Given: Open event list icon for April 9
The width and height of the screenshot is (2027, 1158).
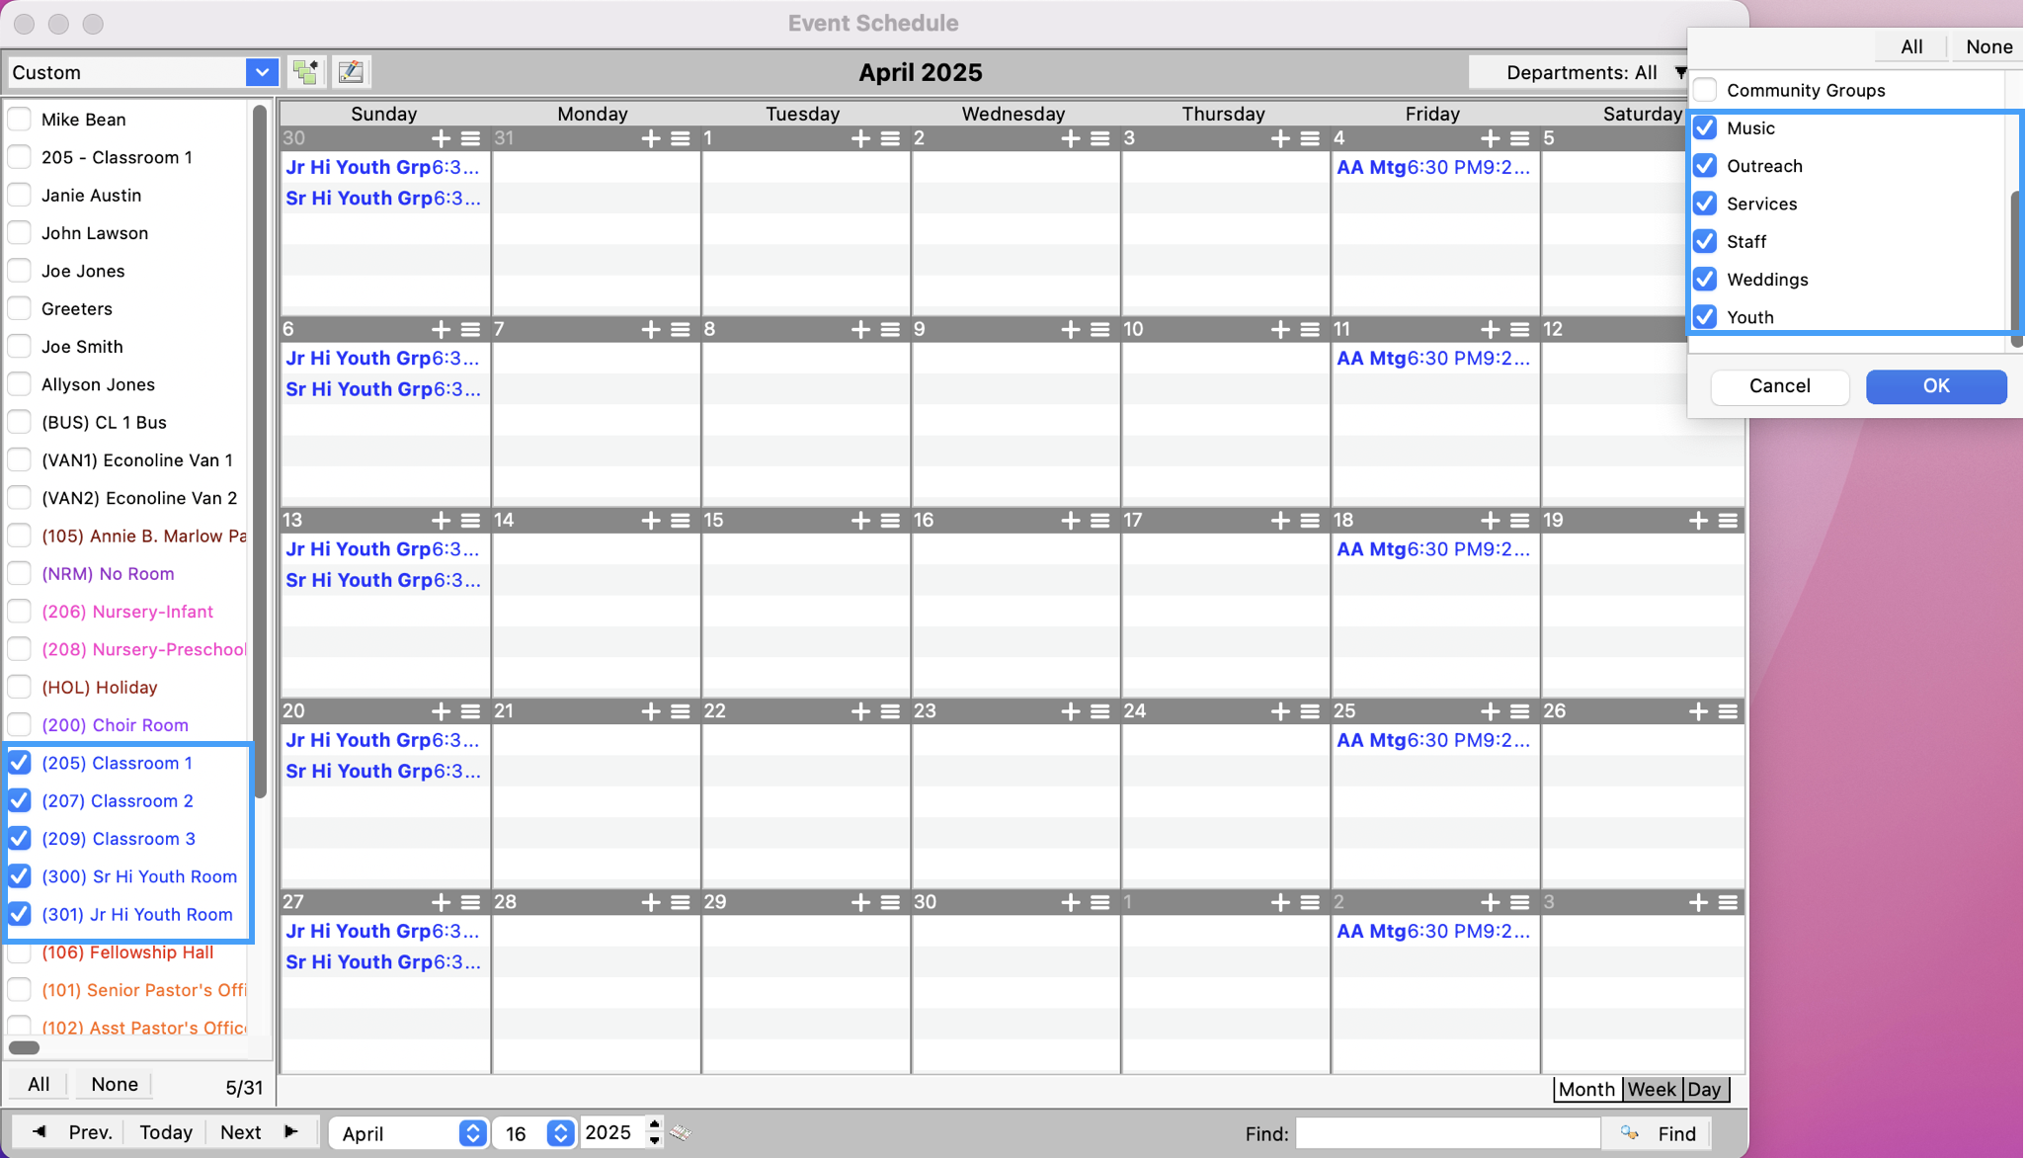Looking at the screenshot, I should pyautogui.click(x=1100, y=330).
